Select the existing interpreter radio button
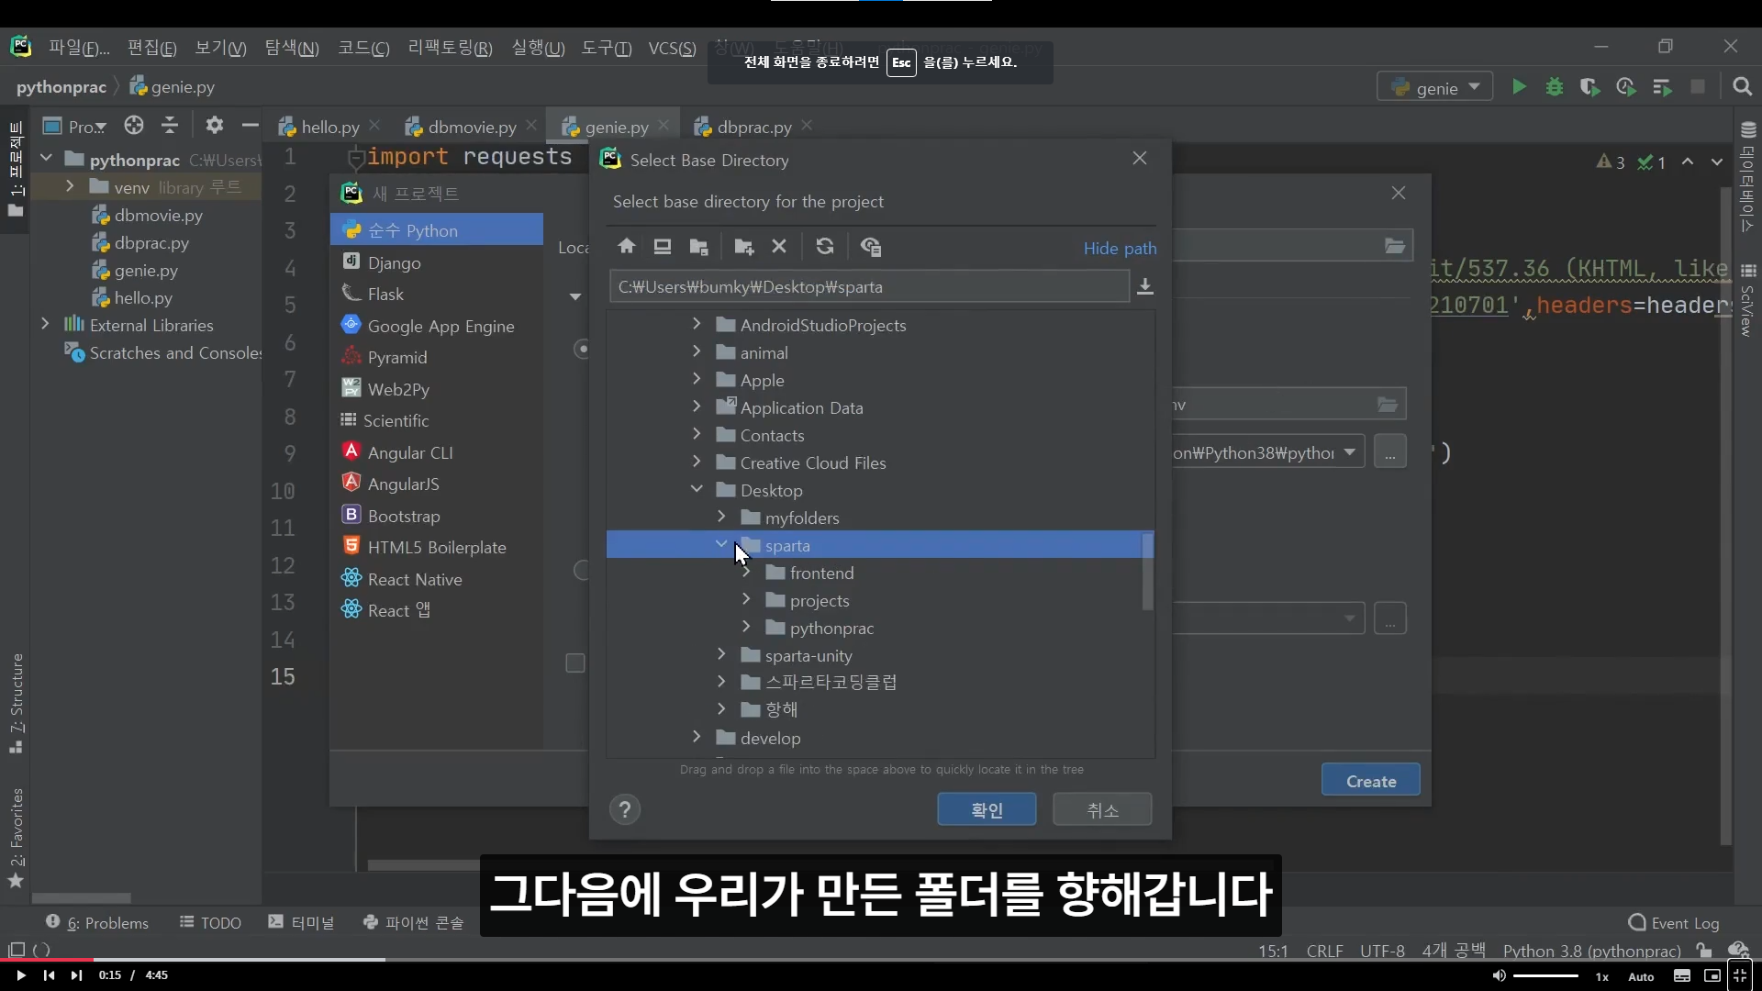 coord(581,570)
